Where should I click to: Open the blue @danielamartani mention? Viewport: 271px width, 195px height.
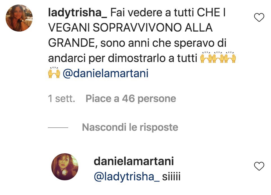coord(106,73)
